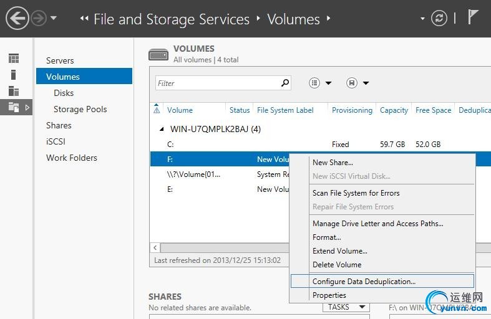The width and height of the screenshot is (491, 319).
Task: Open the notifications flag icon
Action: (474, 18)
